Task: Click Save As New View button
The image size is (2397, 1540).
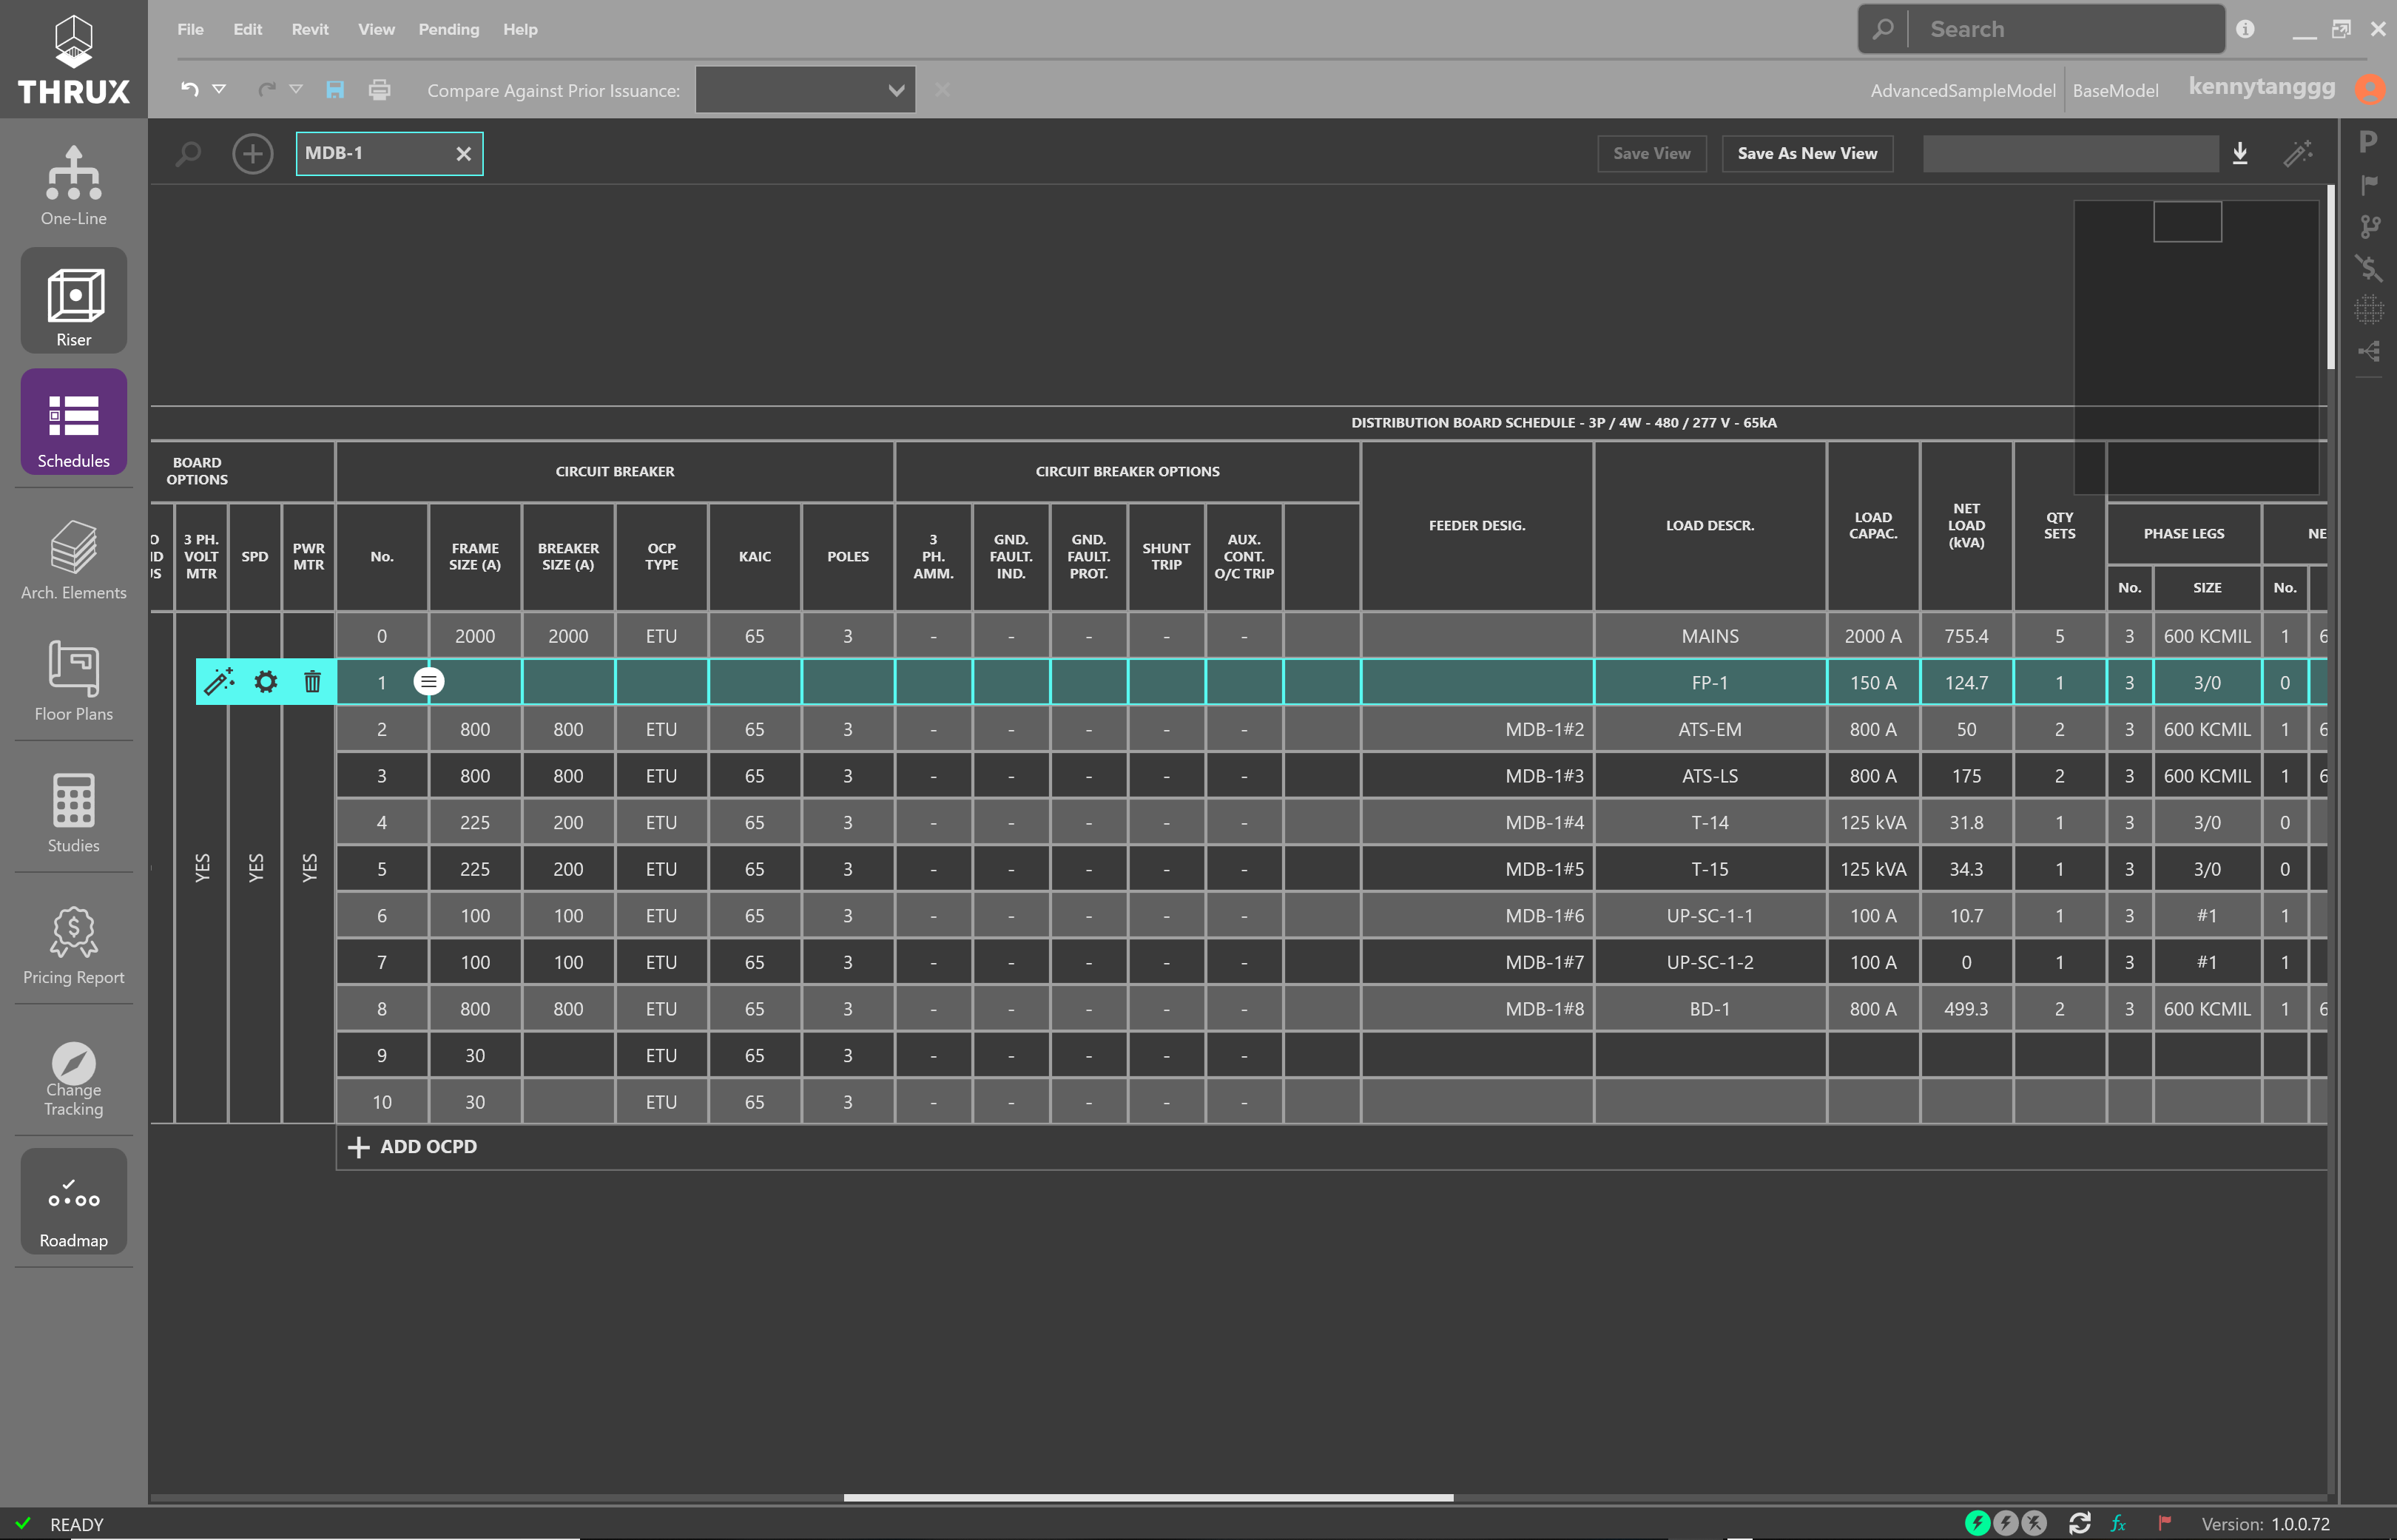Action: point(1807,153)
